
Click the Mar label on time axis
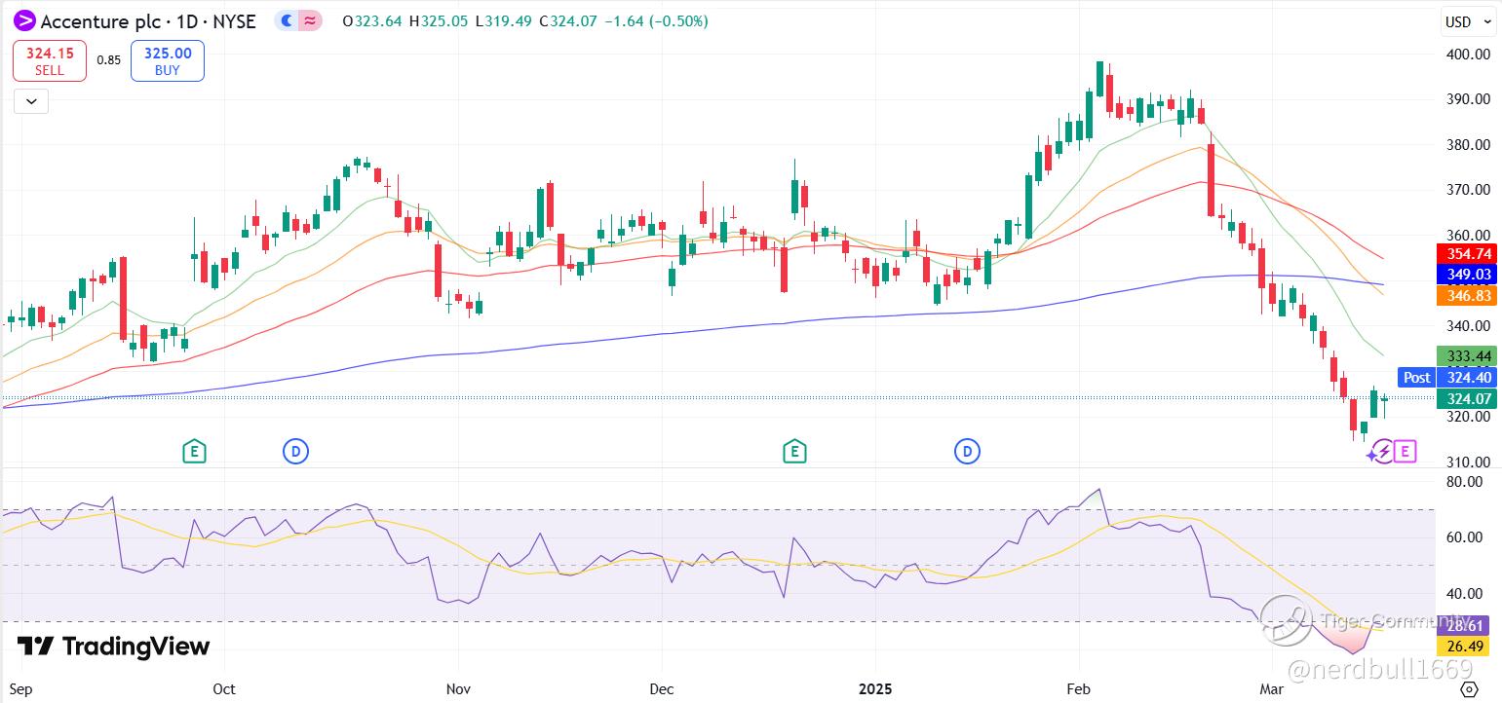[x=1273, y=689]
